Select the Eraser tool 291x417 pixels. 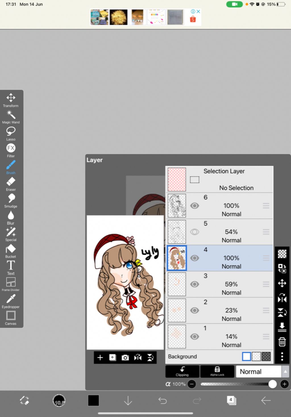(x=11, y=184)
